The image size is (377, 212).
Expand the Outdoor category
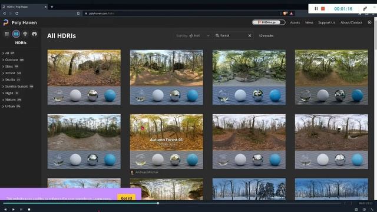[x=13, y=60]
